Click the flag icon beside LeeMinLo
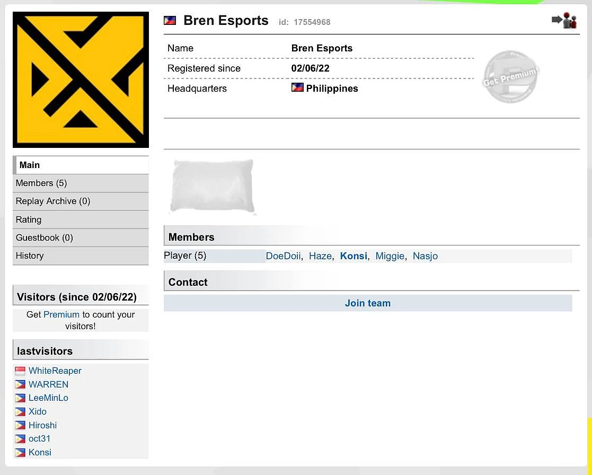 tap(20, 398)
